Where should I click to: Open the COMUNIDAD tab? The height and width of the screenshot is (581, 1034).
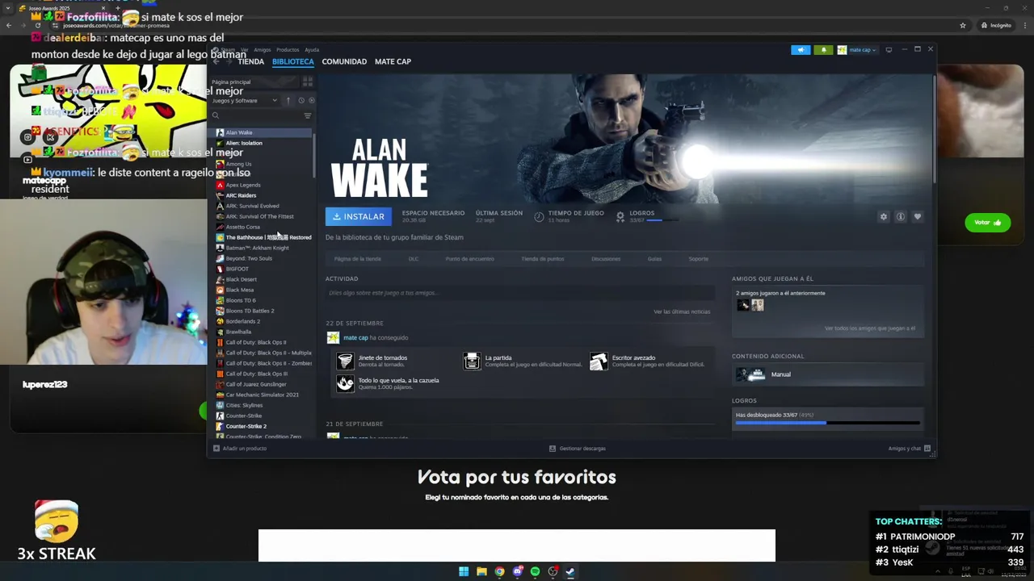[x=344, y=61]
